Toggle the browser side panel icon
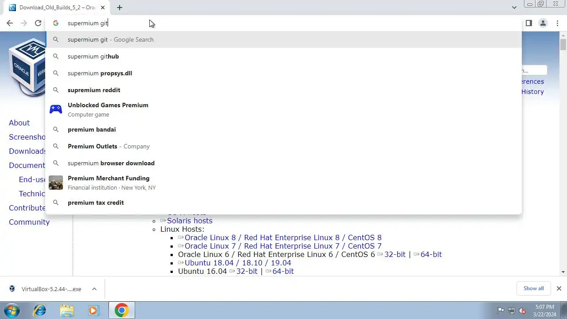567x319 pixels. (528, 23)
